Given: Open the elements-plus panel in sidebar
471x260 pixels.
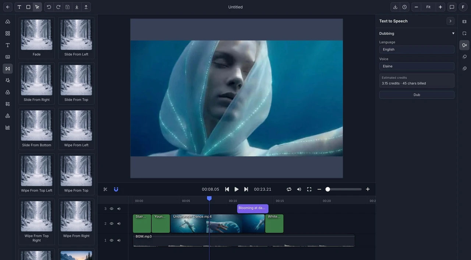Looking at the screenshot, I should click(x=8, y=104).
